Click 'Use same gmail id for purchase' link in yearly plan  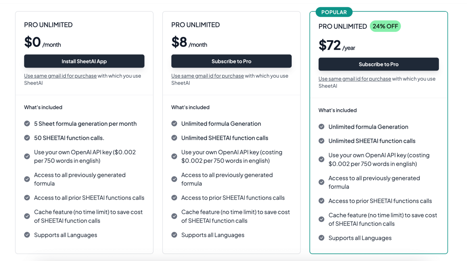click(x=355, y=78)
